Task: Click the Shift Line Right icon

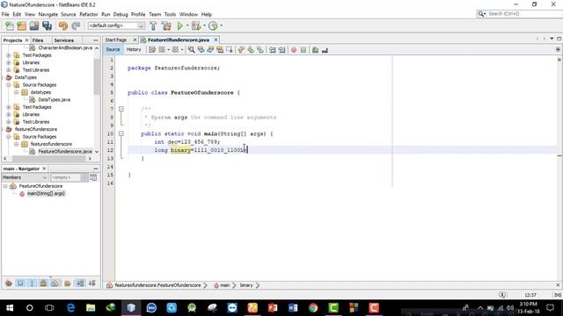Action: coord(281,50)
